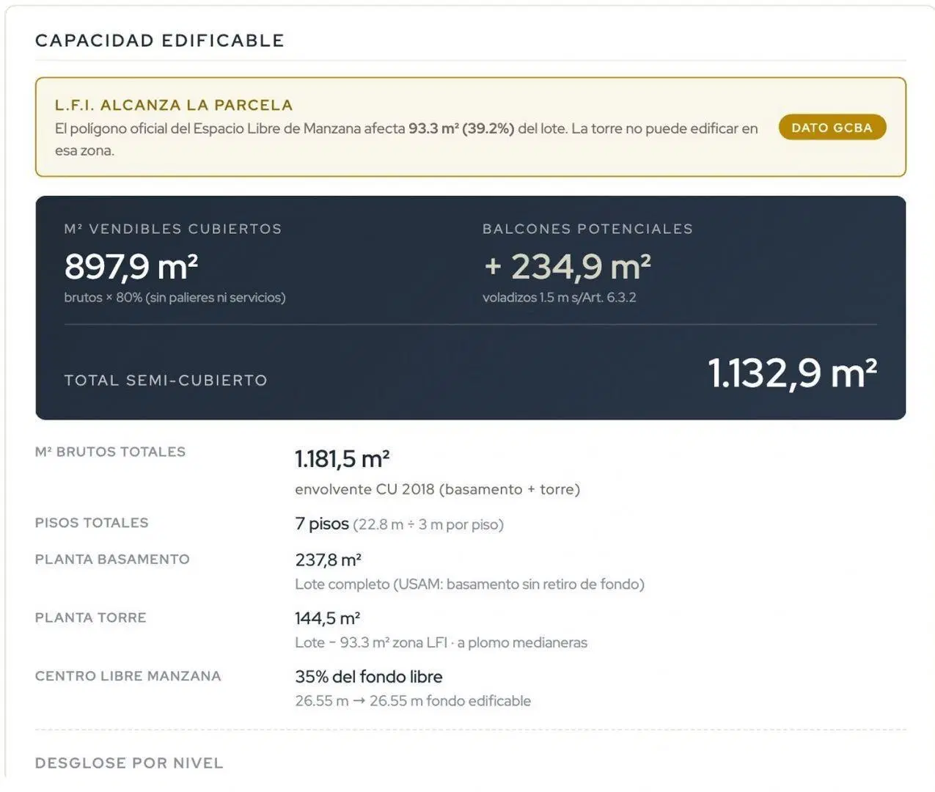
Task: Select the 897,9 m² value
Action: click(x=131, y=266)
